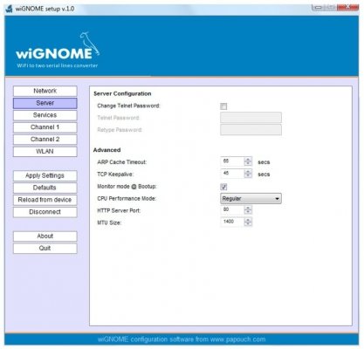Increase ARP Cache Timeout with up arrow
This screenshot has width=364, height=349.
click(x=248, y=160)
